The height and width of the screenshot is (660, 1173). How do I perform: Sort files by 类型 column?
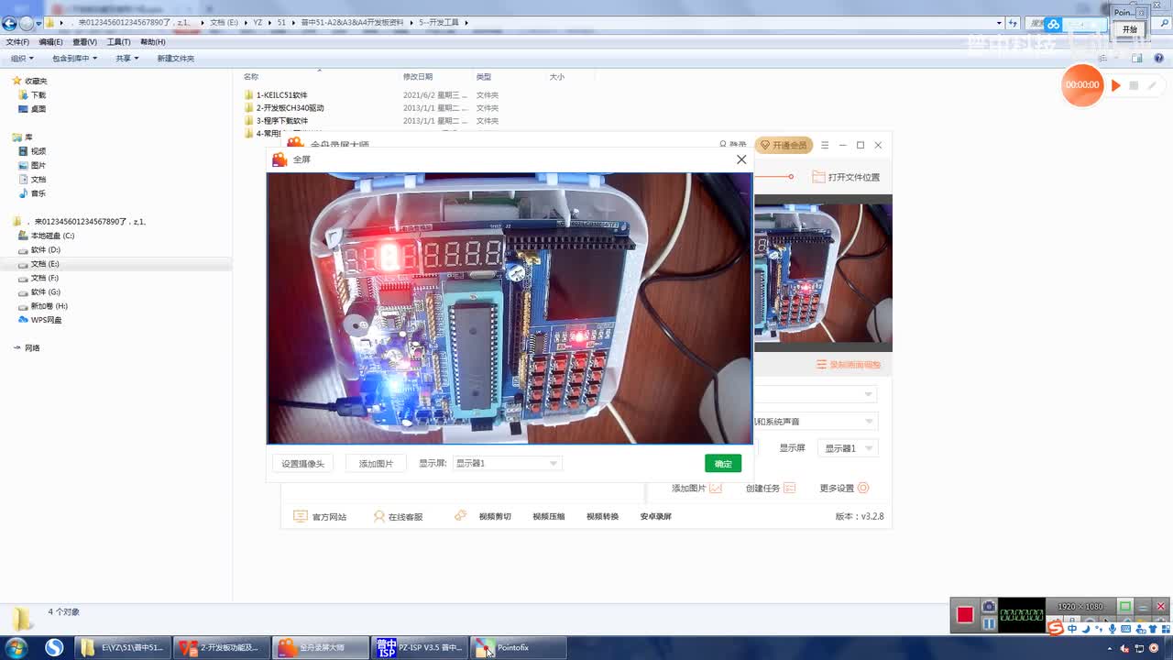click(x=484, y=77)
